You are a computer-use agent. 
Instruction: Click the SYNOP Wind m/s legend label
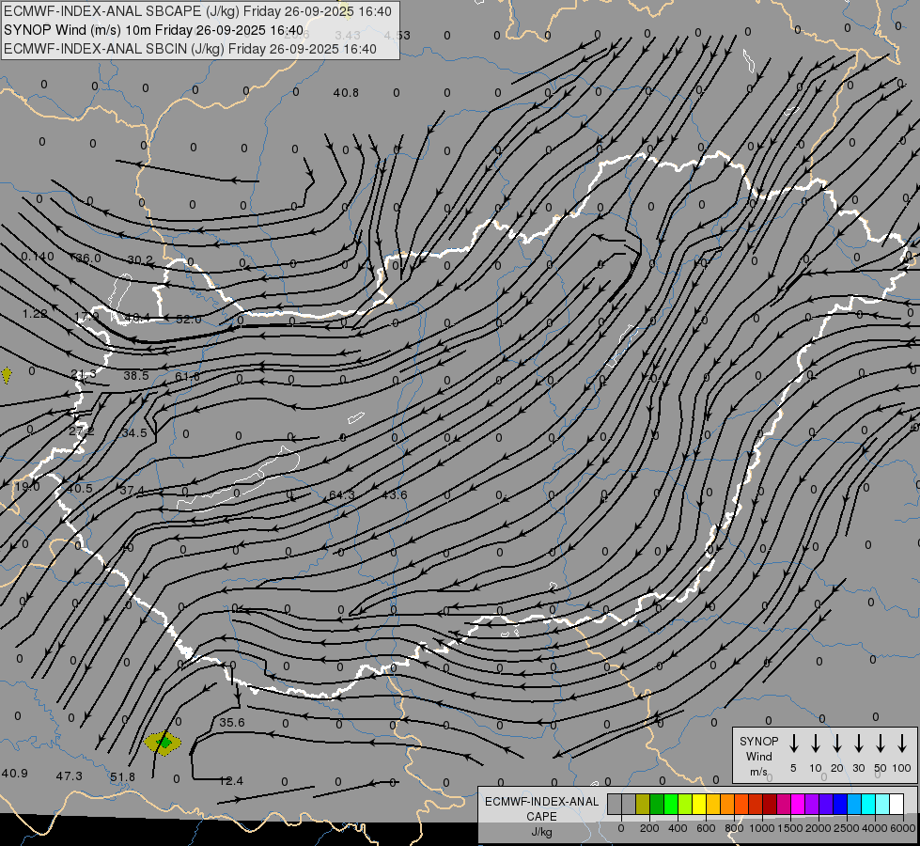[x=759, y=756]
